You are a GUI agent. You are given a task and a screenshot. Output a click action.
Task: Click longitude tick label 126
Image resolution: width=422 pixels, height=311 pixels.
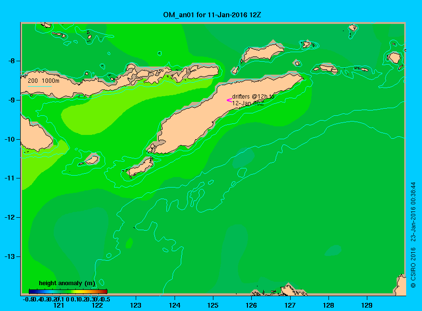[x=251, y=305]
